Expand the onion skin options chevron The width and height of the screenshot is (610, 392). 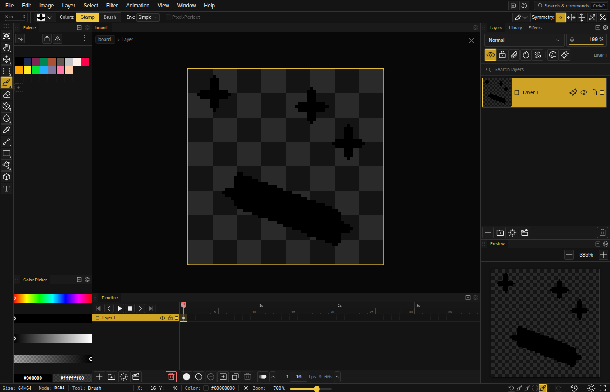[x=273, y=377]
